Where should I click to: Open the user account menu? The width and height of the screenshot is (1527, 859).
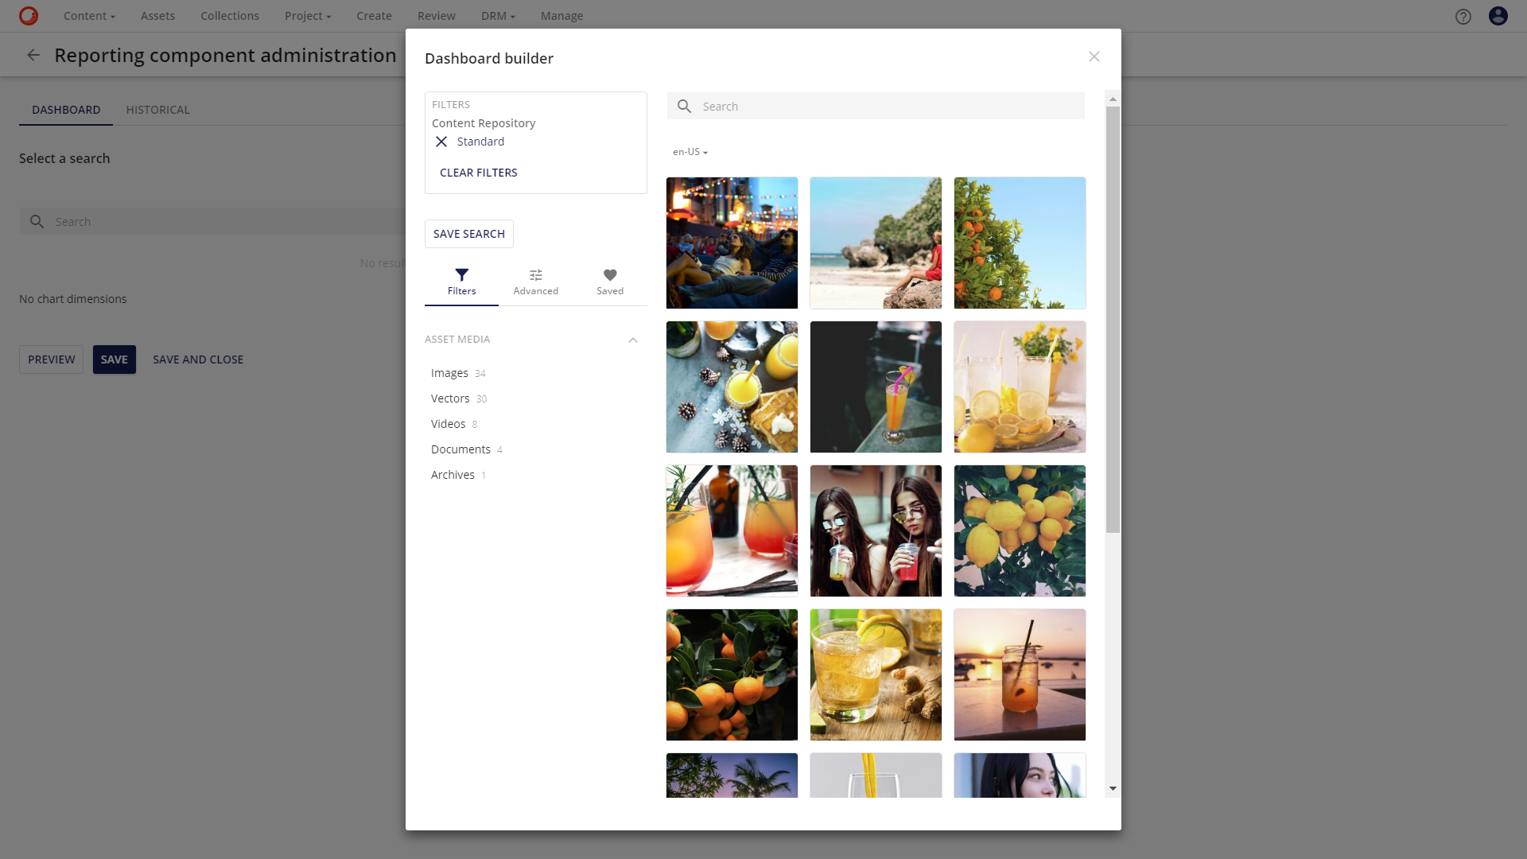[x=1498, y=16]
